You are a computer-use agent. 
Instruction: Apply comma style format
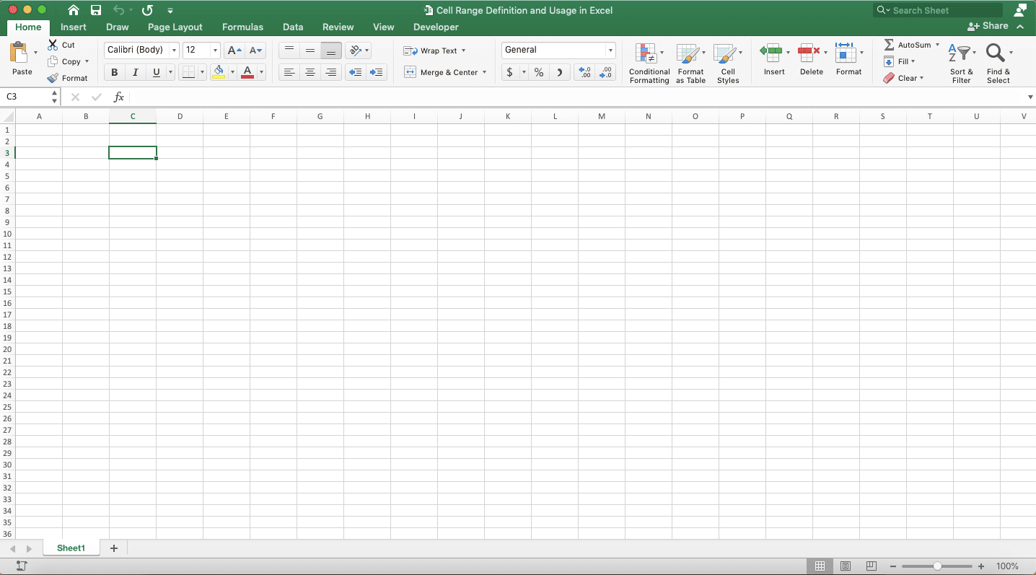click(x=560, y=72)
